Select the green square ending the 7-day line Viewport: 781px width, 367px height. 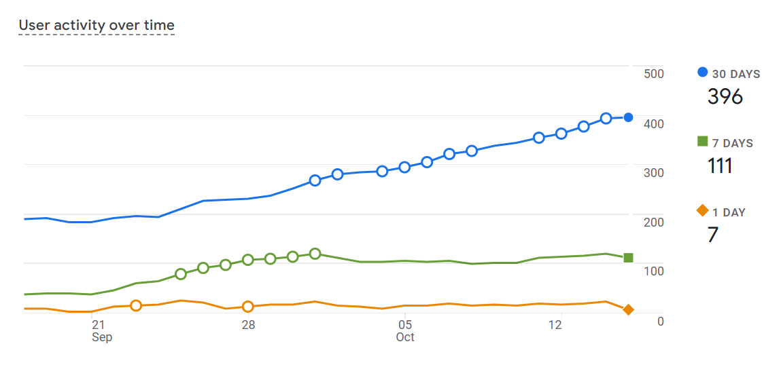(629, 258)
